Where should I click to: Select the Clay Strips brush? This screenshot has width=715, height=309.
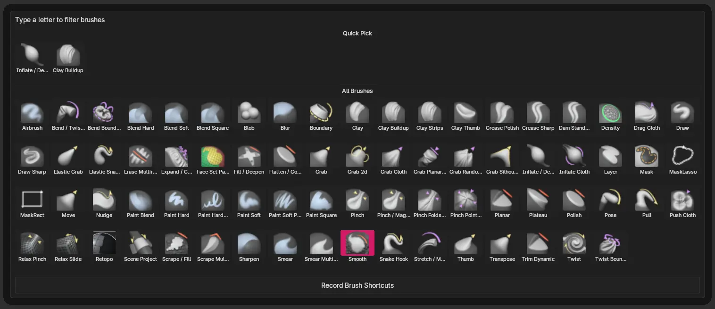pyautogui.click(x=430, y=116)
